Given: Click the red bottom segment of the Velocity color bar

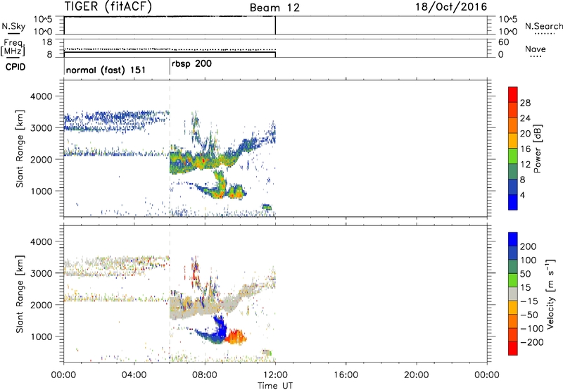Looking at the screenshot, I should pyautogui.click(x=513, y=348).
